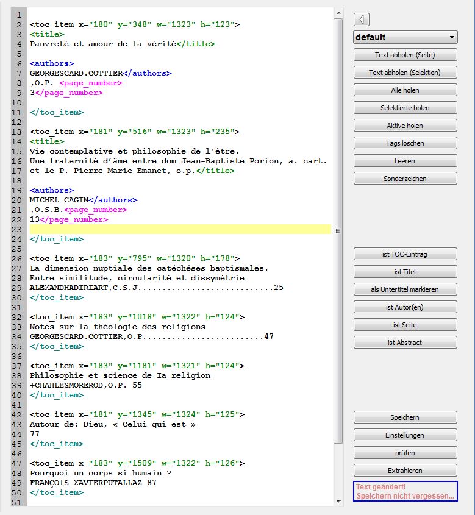Click 'Autour de: Dieu, « Celui qui est »'
The width and height of the screenshot is (475, 515).
pos(113,424)
